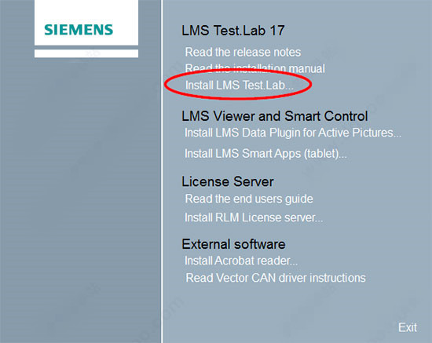The image size is (432, 343).
Task: Install LMS Smart Apps (tablet)
Action: point(265,154)
